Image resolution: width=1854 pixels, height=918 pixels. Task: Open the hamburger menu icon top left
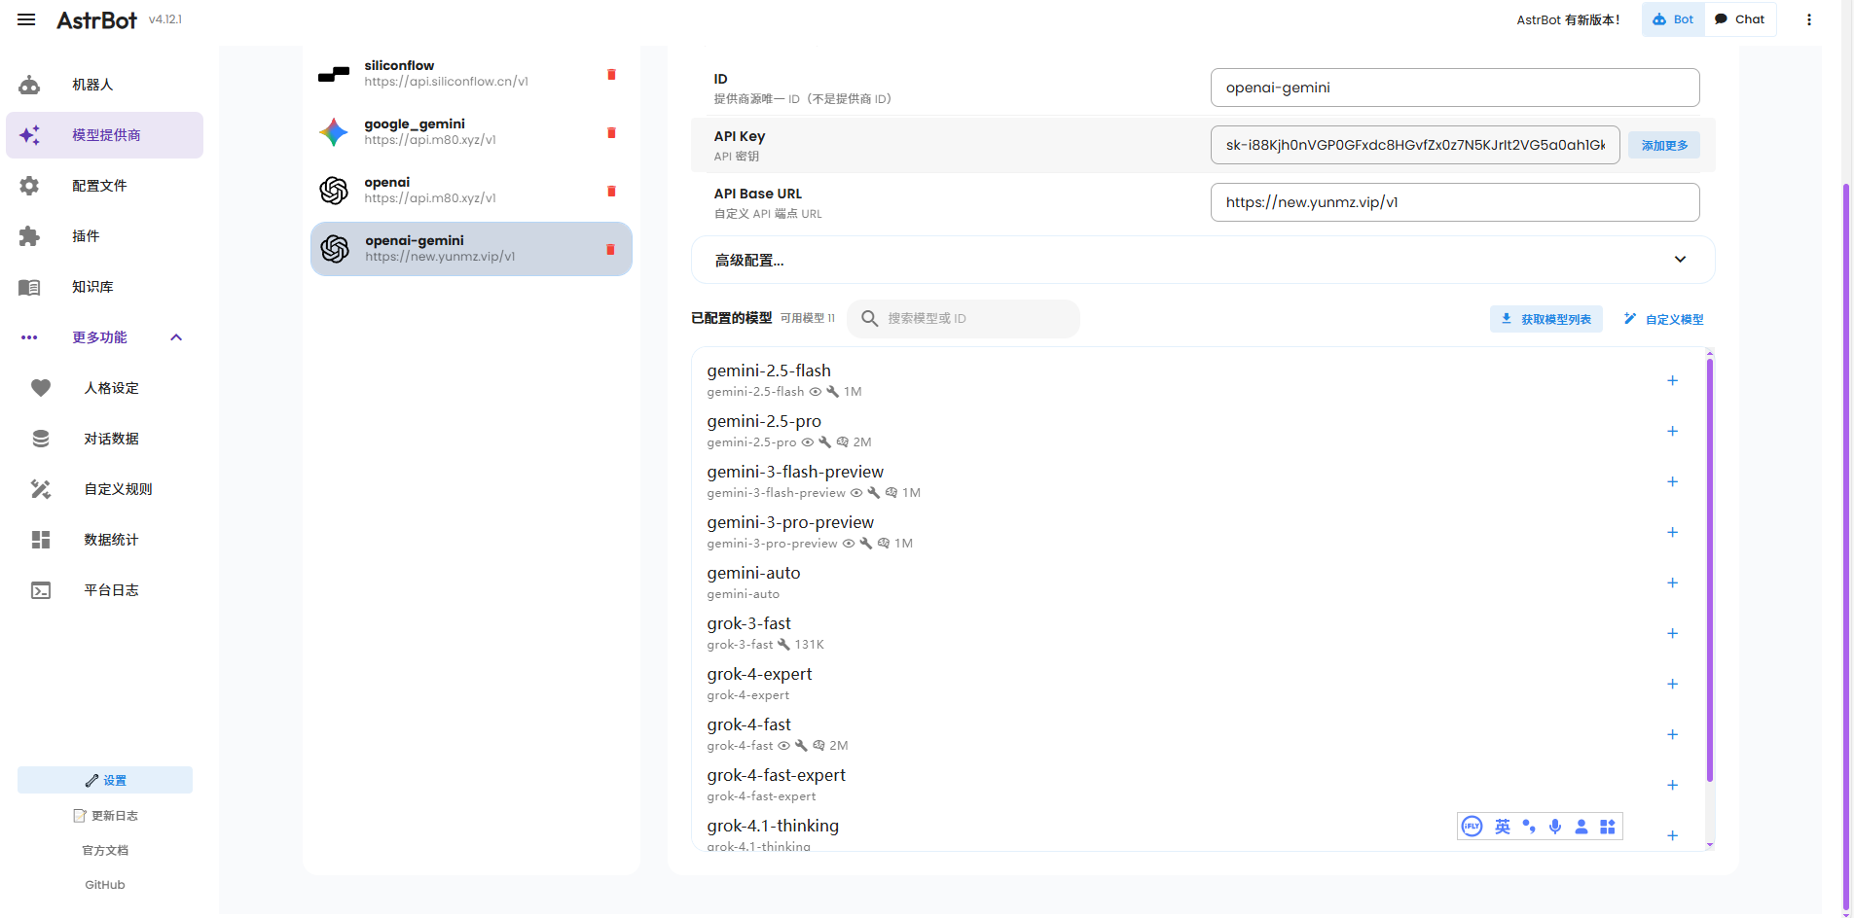(x=25, y=19)
